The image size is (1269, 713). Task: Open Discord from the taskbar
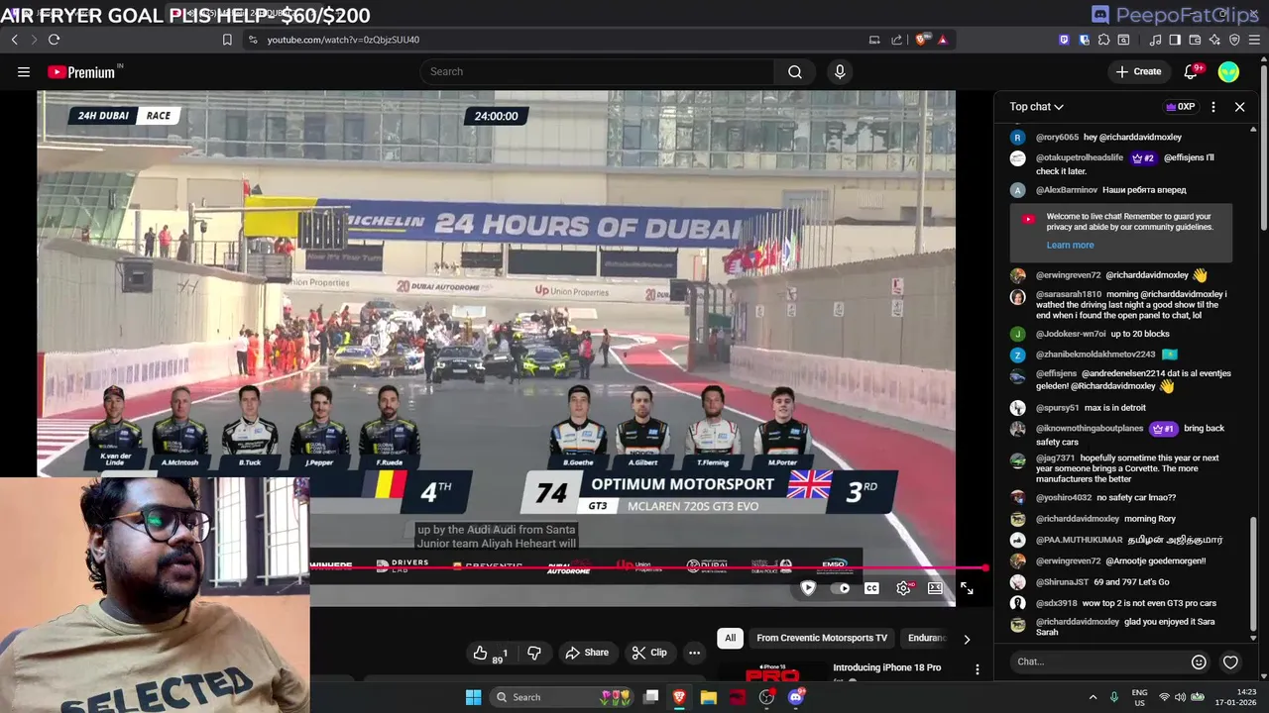796,697
